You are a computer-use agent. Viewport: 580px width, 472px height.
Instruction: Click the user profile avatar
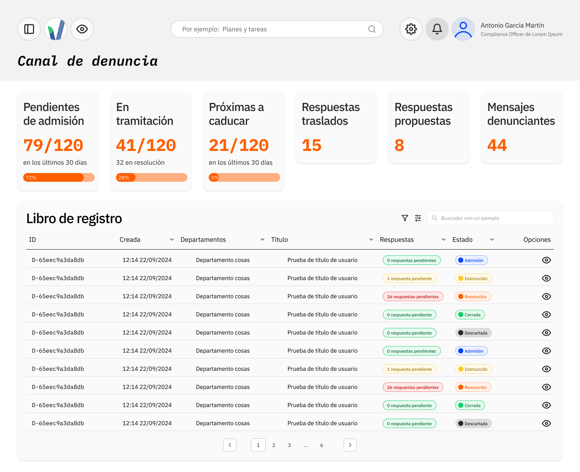pyautogui.click(x=463, y=29)
